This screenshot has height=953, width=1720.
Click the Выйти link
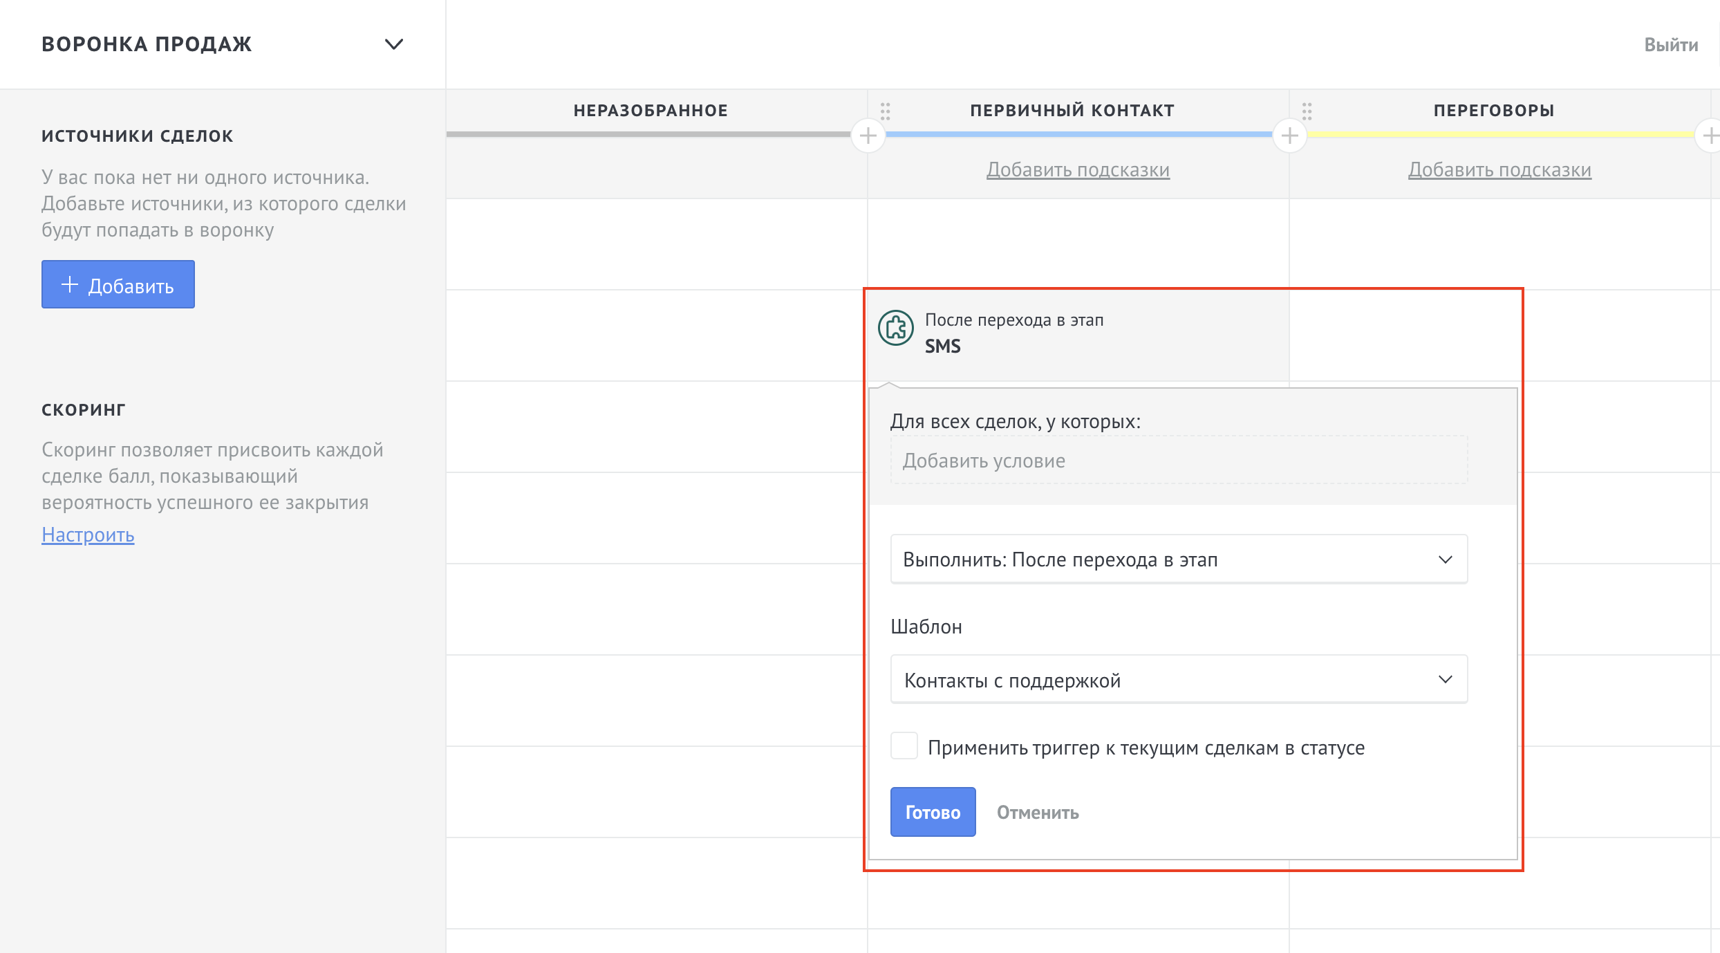tap(1671, 45)
